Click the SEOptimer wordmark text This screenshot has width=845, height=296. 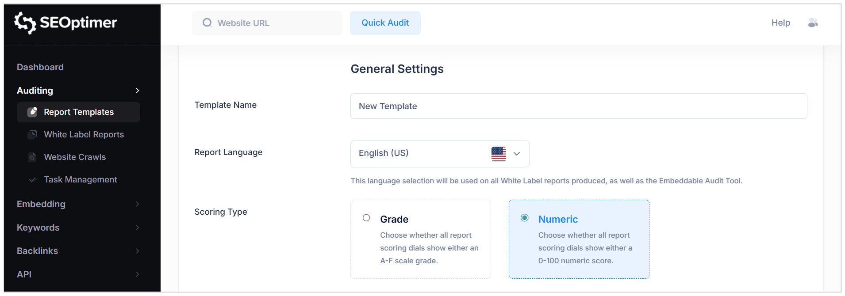point(78,23)
